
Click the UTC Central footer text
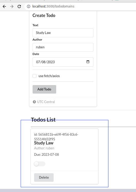[46, 102]
